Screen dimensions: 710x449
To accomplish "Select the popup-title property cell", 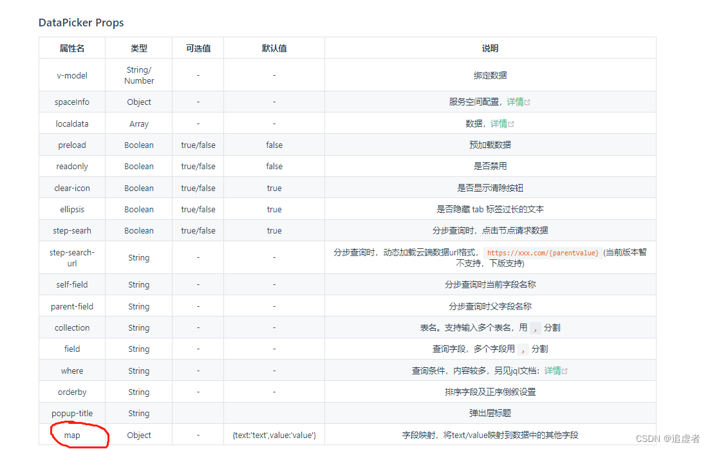I will 71,413.
